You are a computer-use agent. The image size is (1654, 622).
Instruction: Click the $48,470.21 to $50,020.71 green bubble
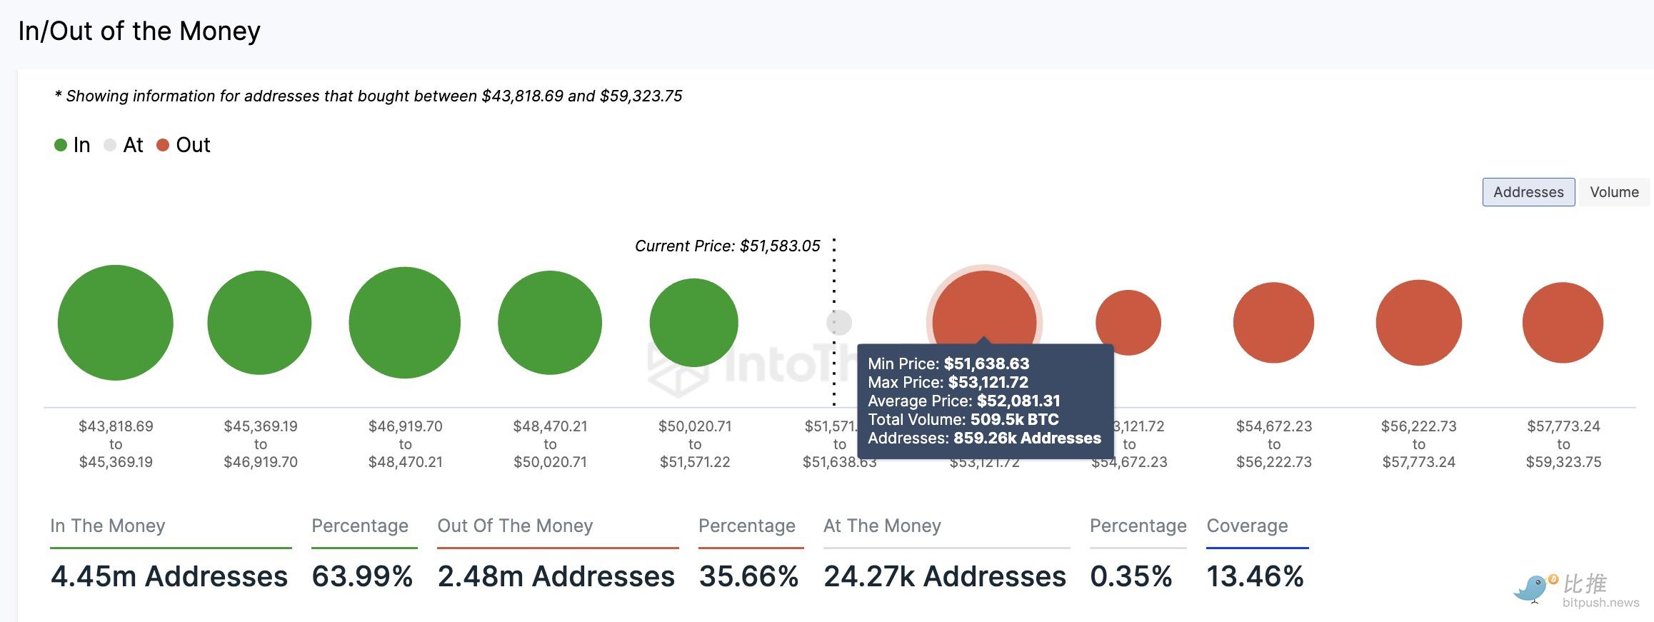click(550, 323)
